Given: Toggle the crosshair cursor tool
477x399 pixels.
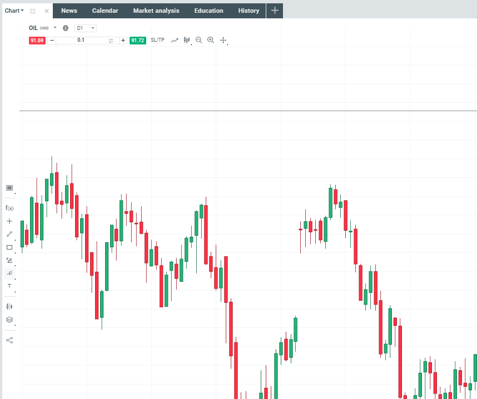Looking at the screenshot, I should (x=223, y=40).
